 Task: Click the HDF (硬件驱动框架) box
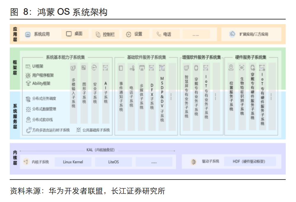pyautogui.click(x=250, y=162)
